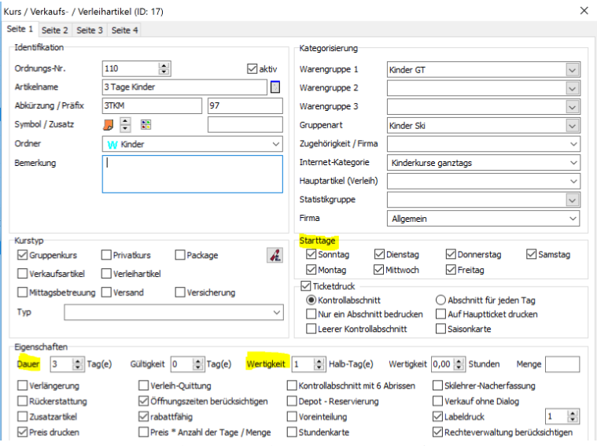Click the orange symbol icon
Viewport: 597px width, 446px height.
point(109,124)
